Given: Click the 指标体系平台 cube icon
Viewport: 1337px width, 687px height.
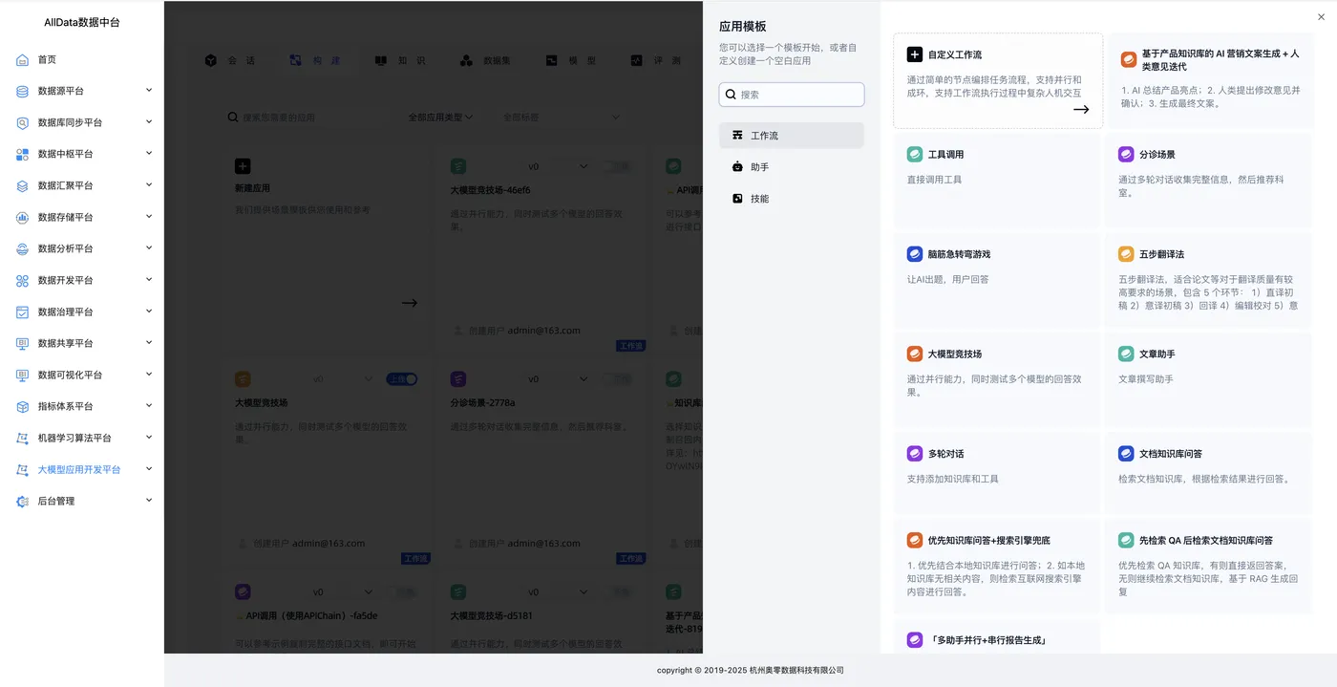Looking at the screenshot, I should point(22,406).
